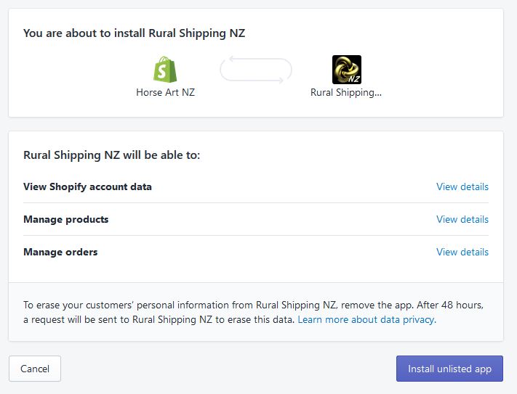Select the View Shopify account data permission
The width and height of the screenshot is (517, 394).
pos(87,186)
